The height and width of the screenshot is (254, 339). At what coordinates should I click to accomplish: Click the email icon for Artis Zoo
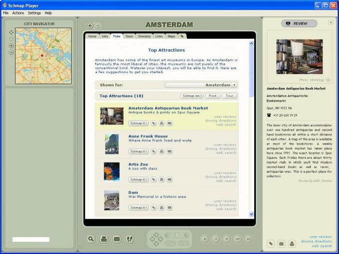[169, 179]
